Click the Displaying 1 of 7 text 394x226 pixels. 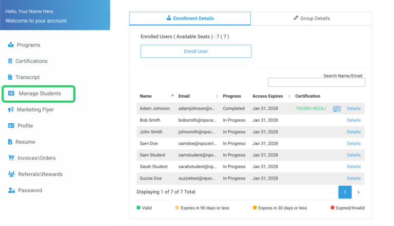pos(166,192)
